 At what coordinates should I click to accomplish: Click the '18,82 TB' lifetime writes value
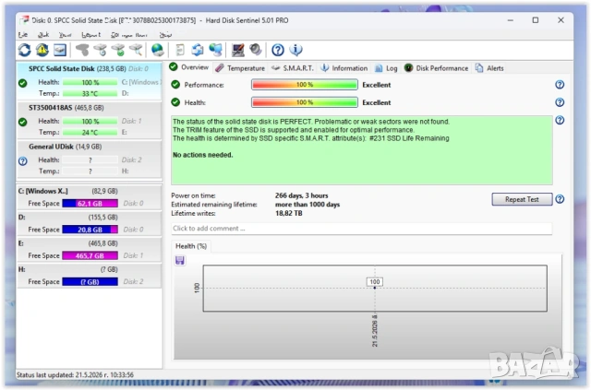click(x=289, y=213)
